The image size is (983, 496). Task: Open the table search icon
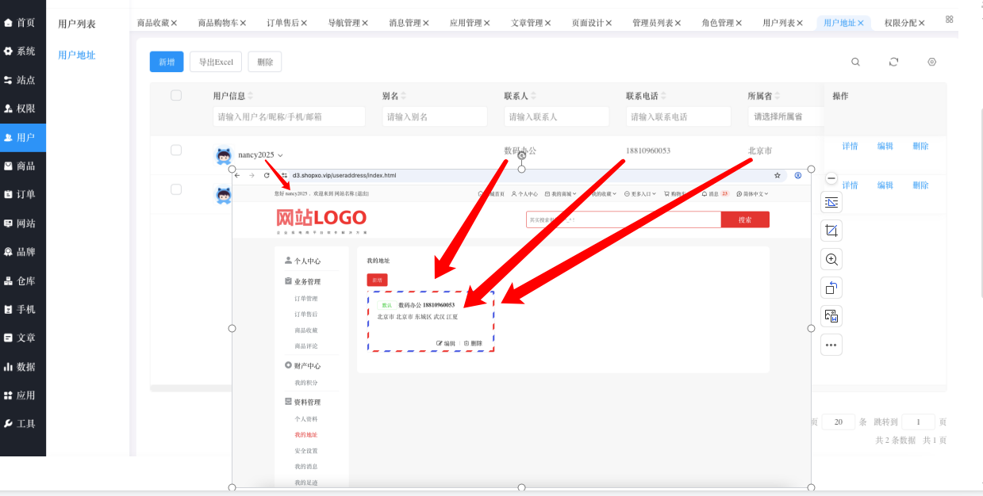855,62
